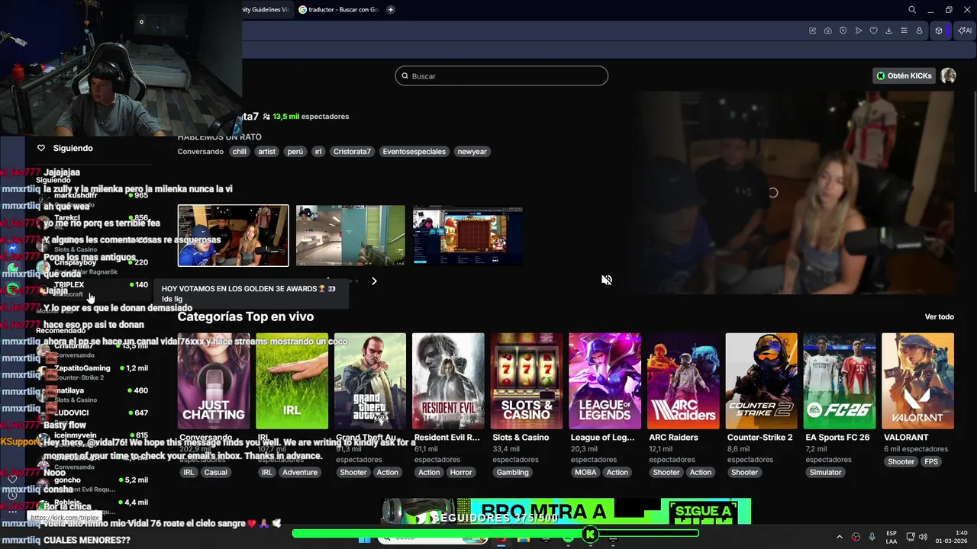
Task: Switch to the Community Guidelines tab
Action: [266, 10]
